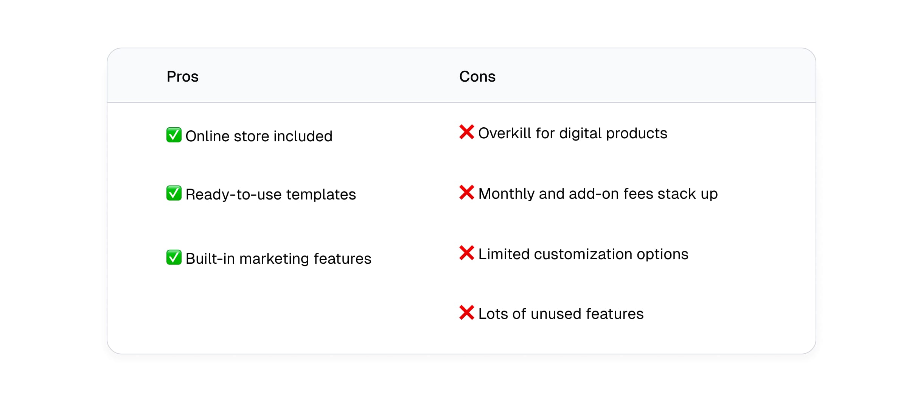Click 'Monthly and add-on fees stack up' text
Image resolution: width=923 pixels, height=402 pixels.
598,194
